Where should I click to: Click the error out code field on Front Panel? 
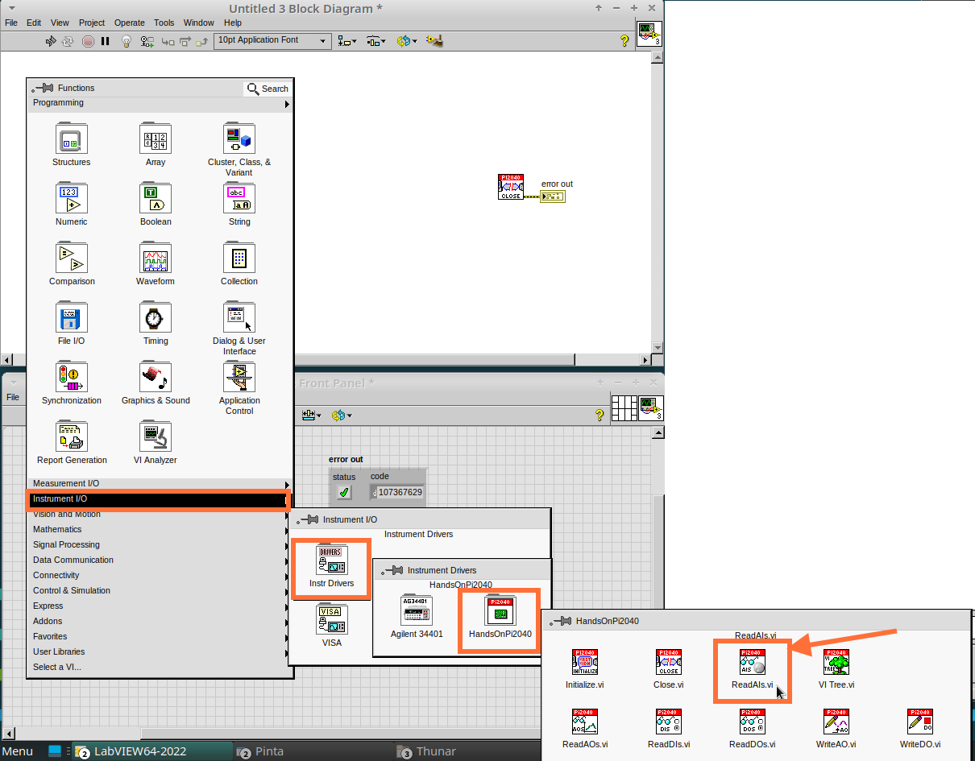click(x=400, y=492)
